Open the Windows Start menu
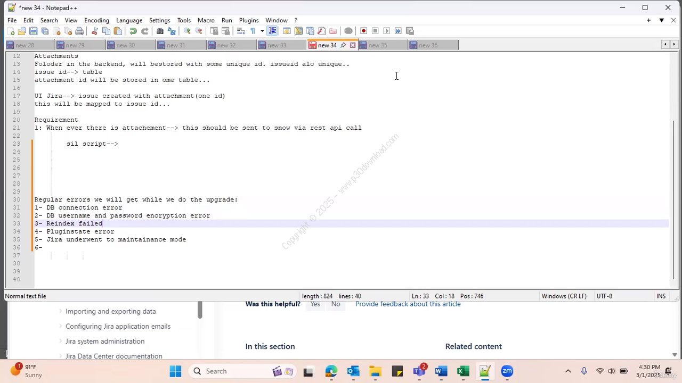The height and width of the screenshot is (383, 682). point(175,371)
